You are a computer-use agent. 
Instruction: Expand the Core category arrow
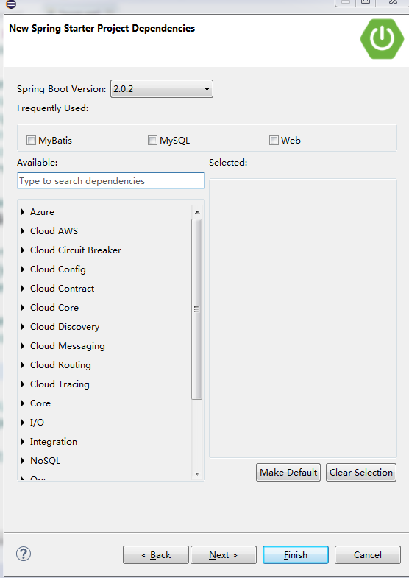click(x=23, y=403)
